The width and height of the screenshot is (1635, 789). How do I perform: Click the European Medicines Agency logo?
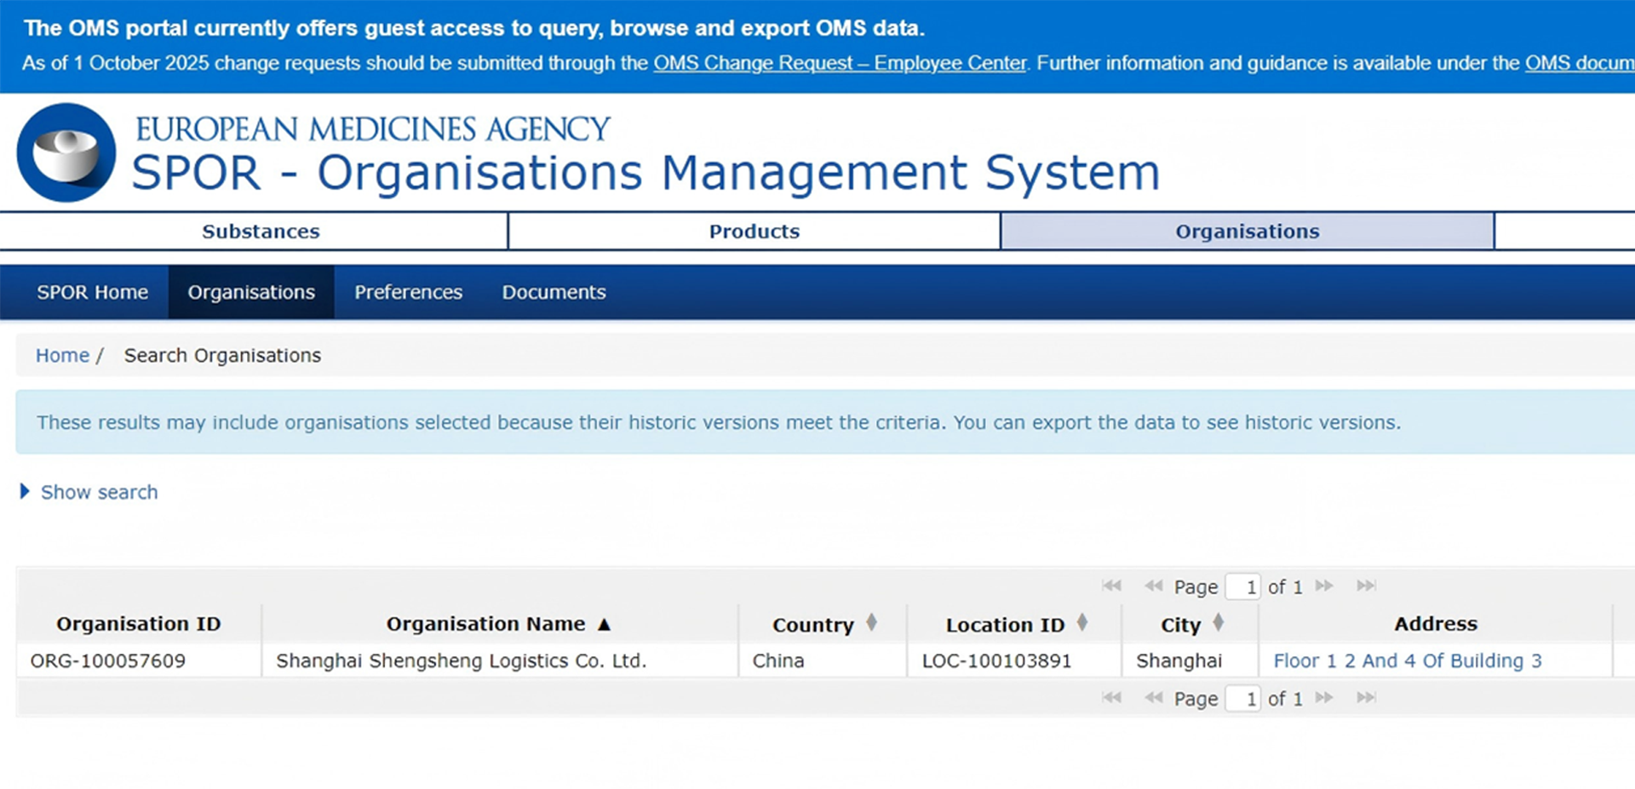click(x=66, y=152)
